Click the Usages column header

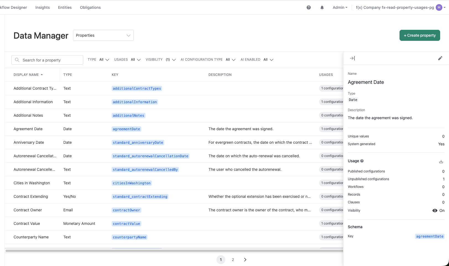[x=326, y=75]
